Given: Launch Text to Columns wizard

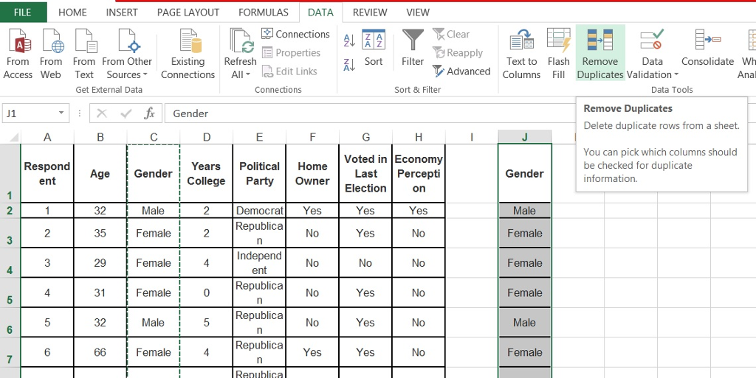Looking at the screenshot, I should point(521,54).
